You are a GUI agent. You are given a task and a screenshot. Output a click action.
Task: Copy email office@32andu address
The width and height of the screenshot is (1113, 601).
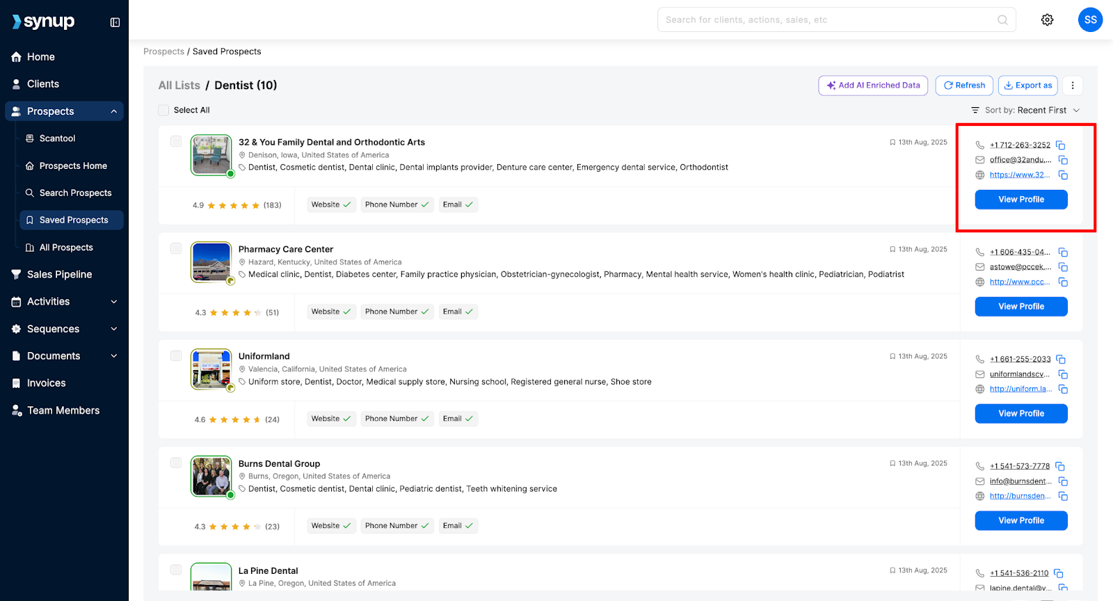(1063, 160)
